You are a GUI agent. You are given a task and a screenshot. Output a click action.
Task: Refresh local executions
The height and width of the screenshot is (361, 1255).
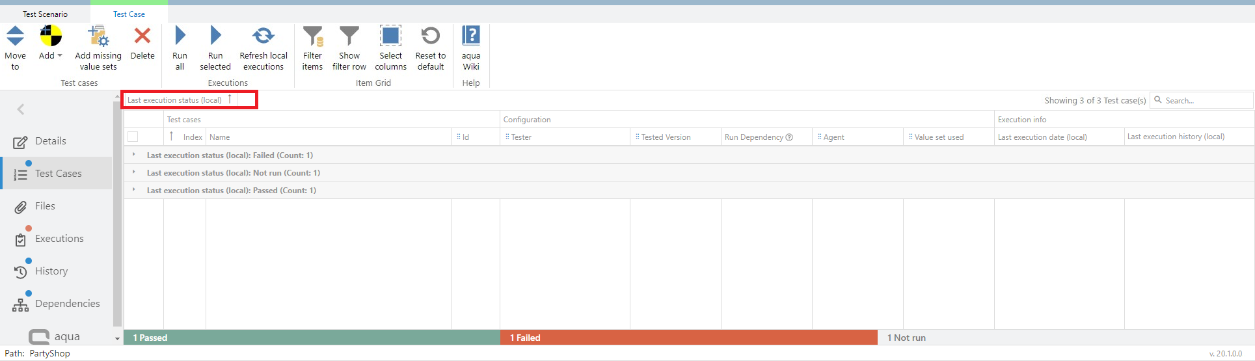(263, 36)
